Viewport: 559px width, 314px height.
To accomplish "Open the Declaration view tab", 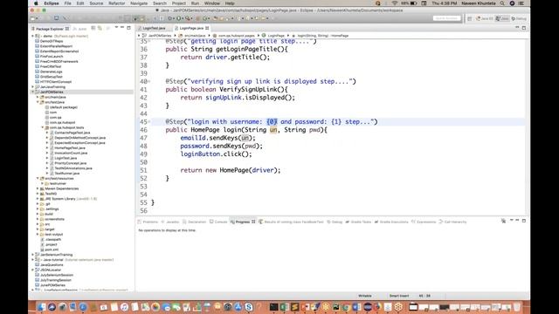I will (194, 222).
